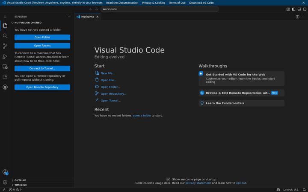Open Read the Documentation banner link
The width and height of the screenshot is (308, 192).
coord(122,3)
